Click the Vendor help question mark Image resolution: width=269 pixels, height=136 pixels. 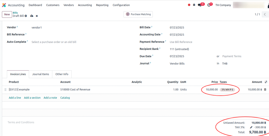click(x=17, y=27)
